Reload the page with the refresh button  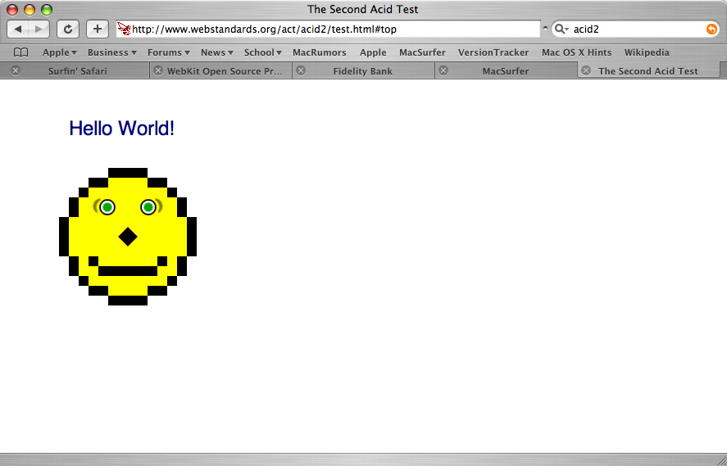tap(68, 29)
